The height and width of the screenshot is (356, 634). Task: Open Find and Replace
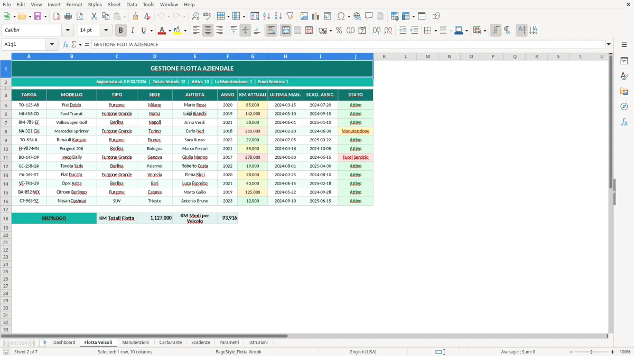pyautogui.click(x=195, y=16)
